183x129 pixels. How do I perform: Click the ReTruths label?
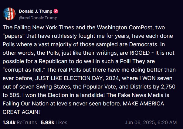pos(27,122)
